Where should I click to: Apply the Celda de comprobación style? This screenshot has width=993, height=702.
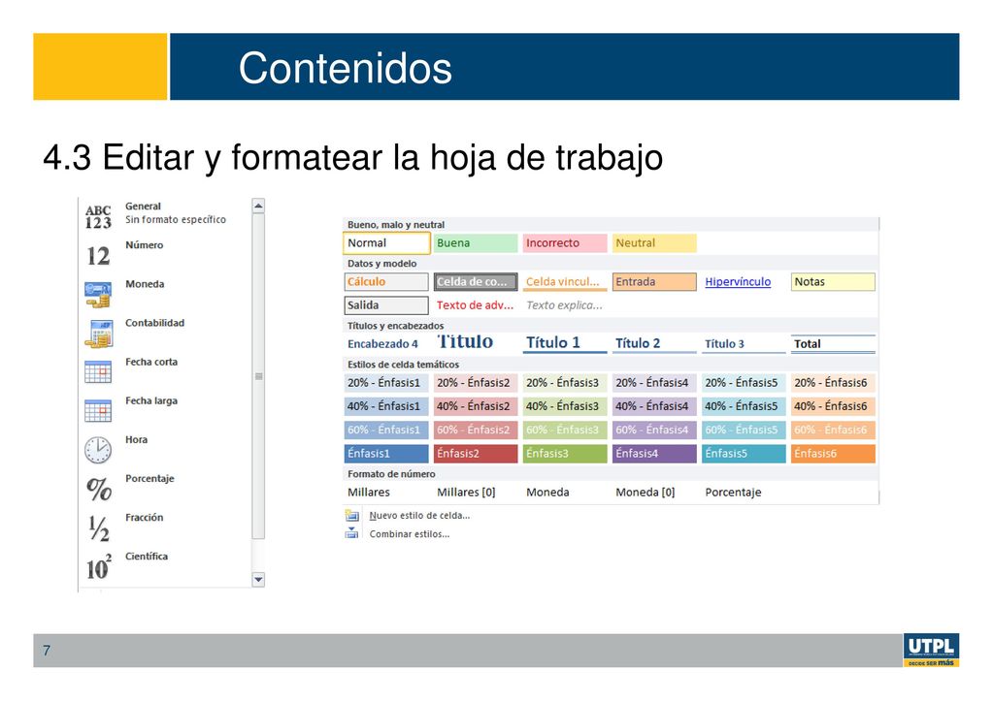(476, 282)
